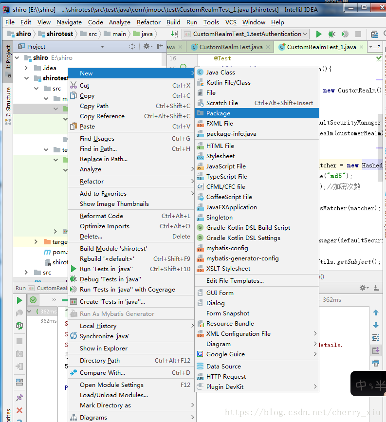Open the Tools menu
The height and width of the screenshot is (422, 386).
(x=211, y=22)
